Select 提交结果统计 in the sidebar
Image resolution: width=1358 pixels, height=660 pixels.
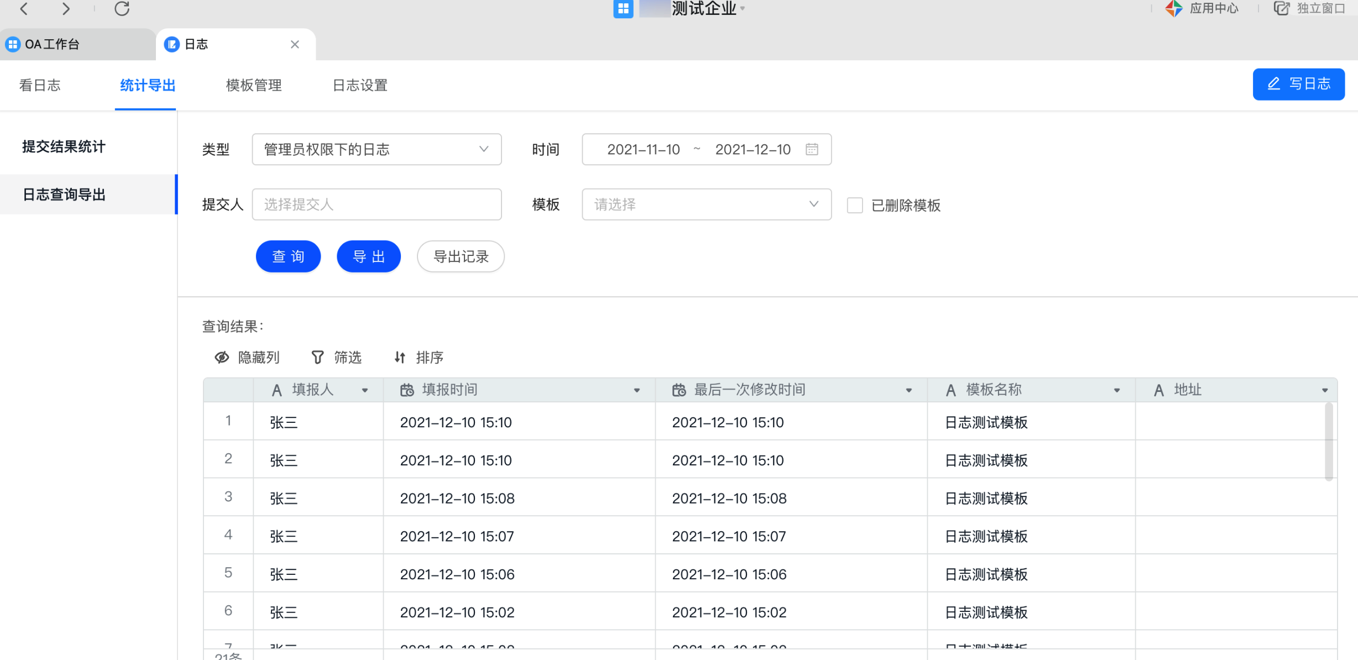(x=64, y=146)
